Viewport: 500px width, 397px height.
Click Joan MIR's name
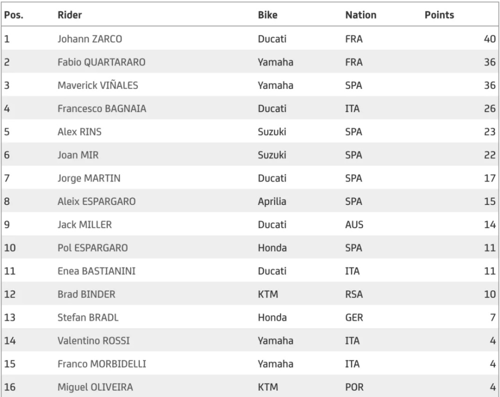78,155
